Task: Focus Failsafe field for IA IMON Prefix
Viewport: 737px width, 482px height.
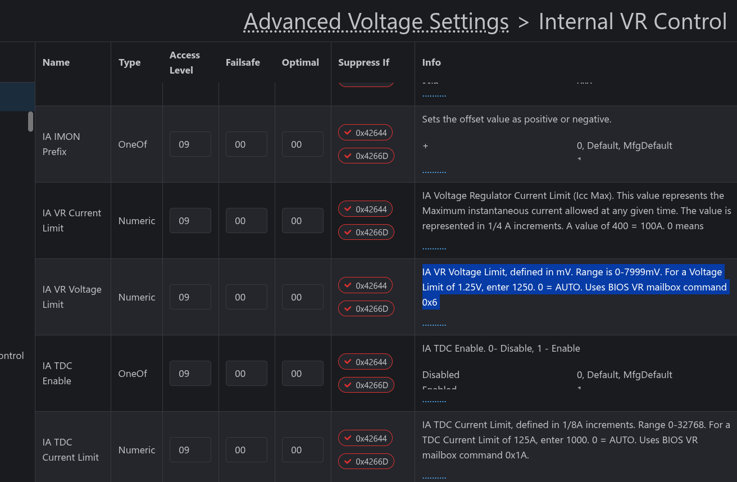Action: (247, 144)
